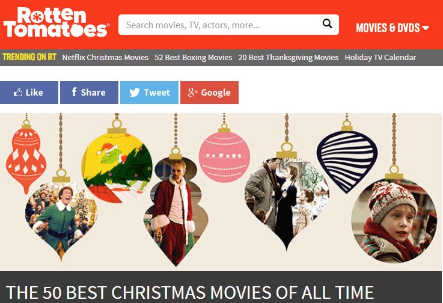Open the Movies & DVDs menu
This screenshot has width=443, height=303.
(x=393, y=28)
